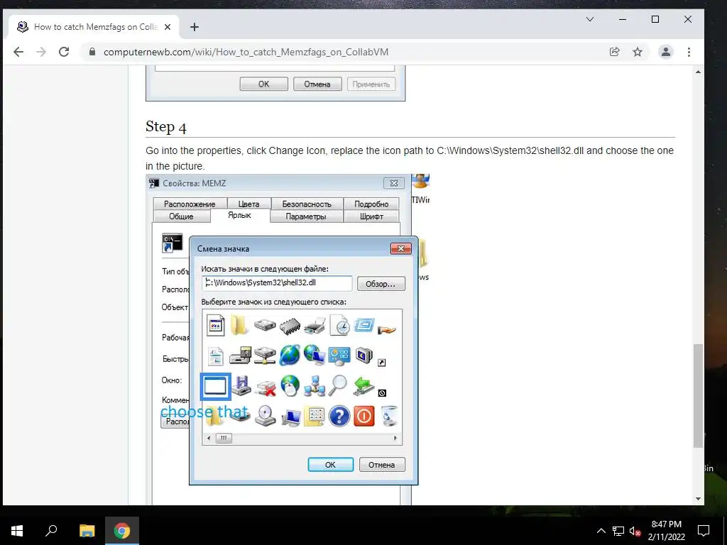The width and height of the screenshot is (727, 545).
Task: View site information via the lock icon
Action: [92, 52]
